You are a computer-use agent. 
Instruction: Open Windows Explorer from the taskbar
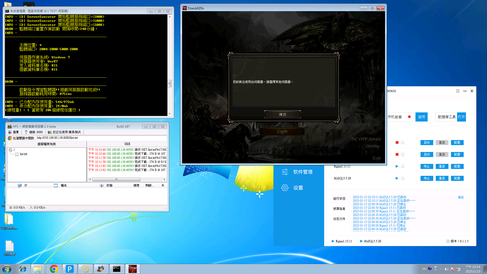pos(38,269)
